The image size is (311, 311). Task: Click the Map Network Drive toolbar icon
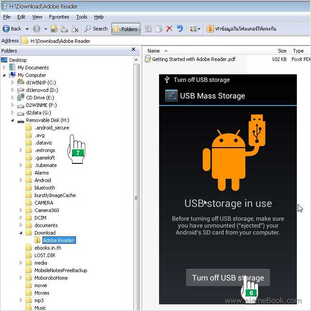[64, 29]
